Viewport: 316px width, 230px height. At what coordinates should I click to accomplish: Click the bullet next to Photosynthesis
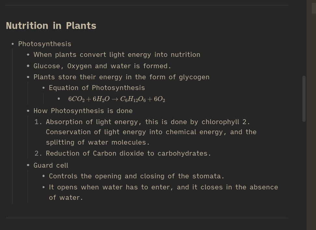tap(13, 44)
